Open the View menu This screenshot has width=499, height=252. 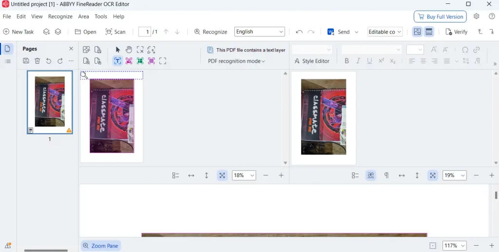pyautogui.click(x=37, y=17)
